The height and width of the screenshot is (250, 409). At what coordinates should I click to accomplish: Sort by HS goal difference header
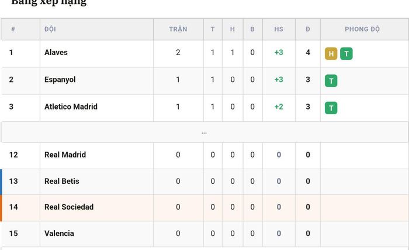[279, 29]
